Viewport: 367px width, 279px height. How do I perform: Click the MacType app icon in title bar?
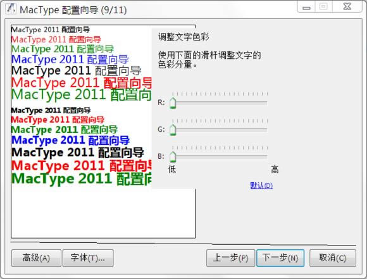coord(11,9)
